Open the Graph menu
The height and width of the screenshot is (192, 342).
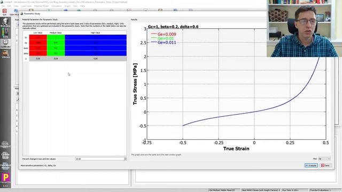(67, 6)
